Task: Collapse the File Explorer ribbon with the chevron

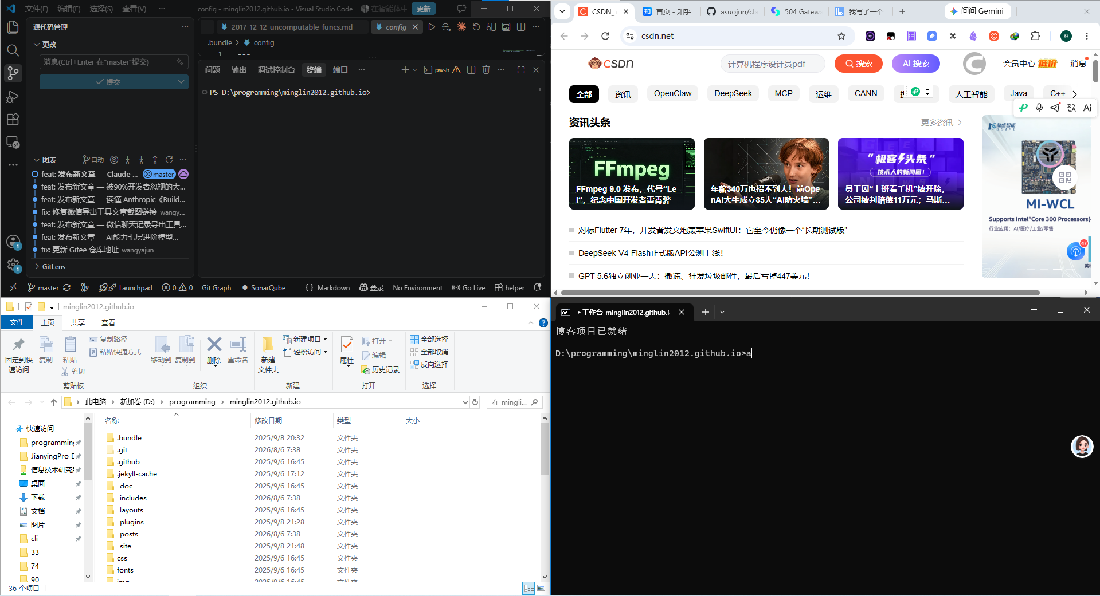Action: [531, 323]
